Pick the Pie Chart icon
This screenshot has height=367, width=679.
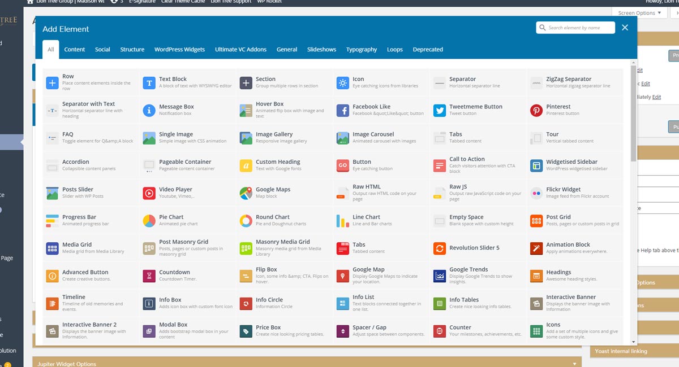click(x=149, y=221)
